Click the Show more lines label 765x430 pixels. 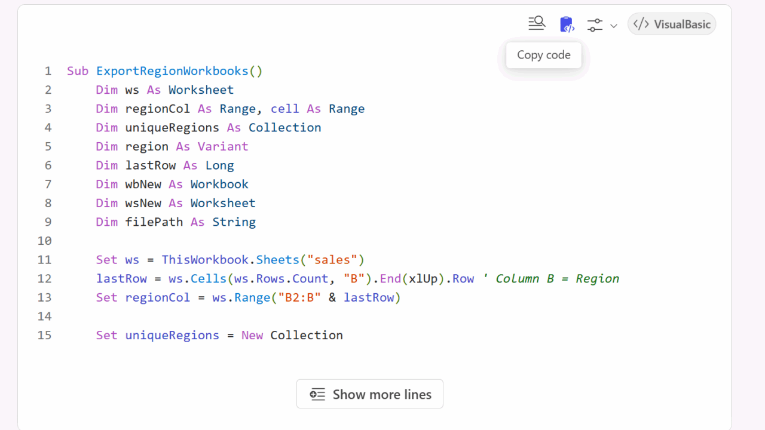tap(382, 394)
